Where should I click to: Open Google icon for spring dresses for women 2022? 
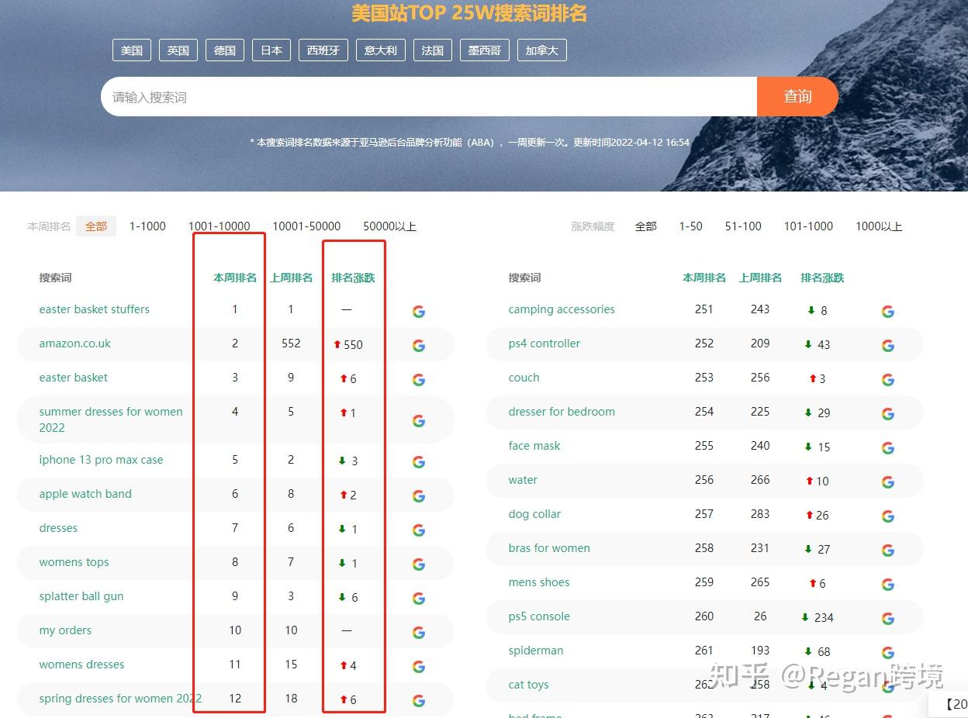click(x=419, y=701)
